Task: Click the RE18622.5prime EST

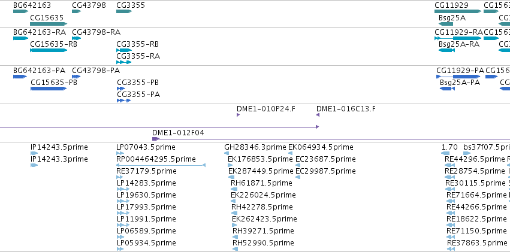Action: pos(451,226)
